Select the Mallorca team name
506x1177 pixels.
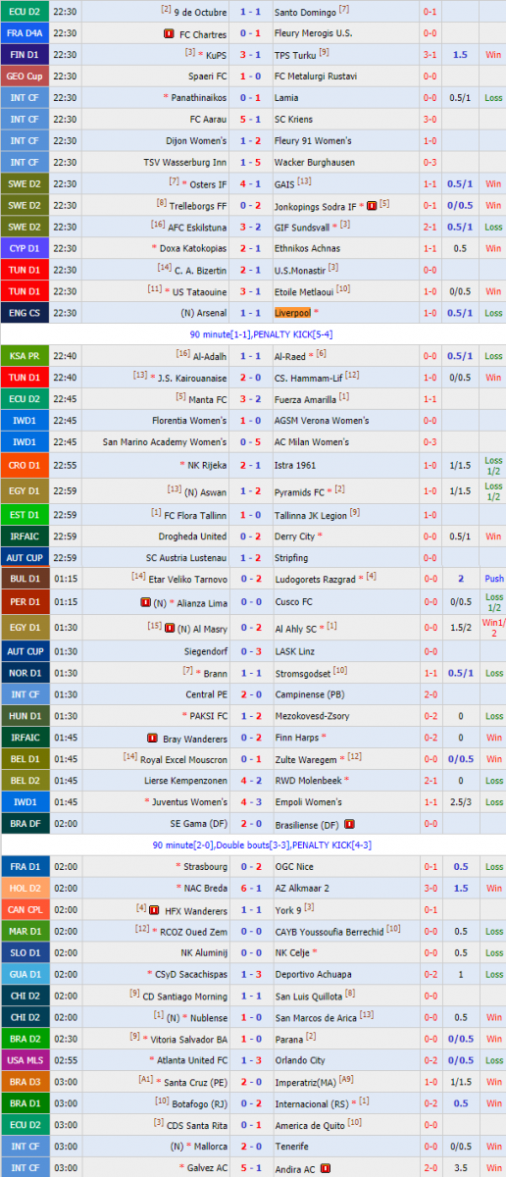coord(211,1148)
